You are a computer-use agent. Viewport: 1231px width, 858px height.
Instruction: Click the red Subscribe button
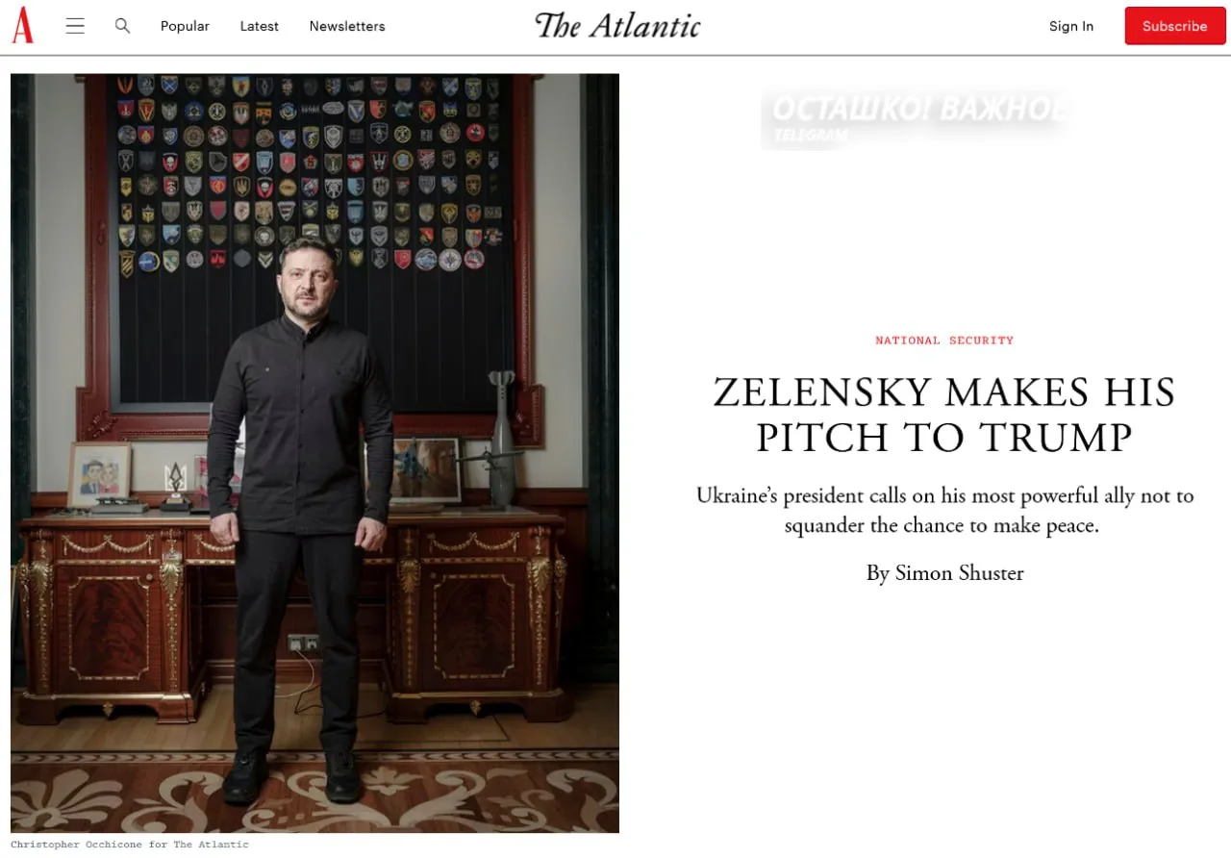tap(1175, 26)
